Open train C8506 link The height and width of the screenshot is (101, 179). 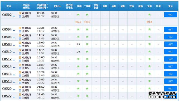[x=7, y=37]
